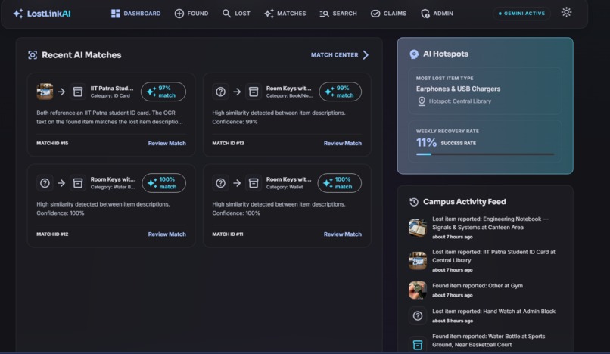Open IIT Patna Student ID Card feed thumbnail

(418, 261)
